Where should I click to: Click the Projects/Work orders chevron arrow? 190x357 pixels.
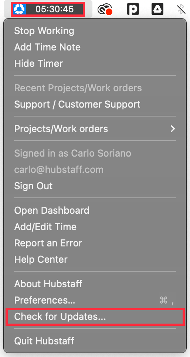[x=173, y=129]
